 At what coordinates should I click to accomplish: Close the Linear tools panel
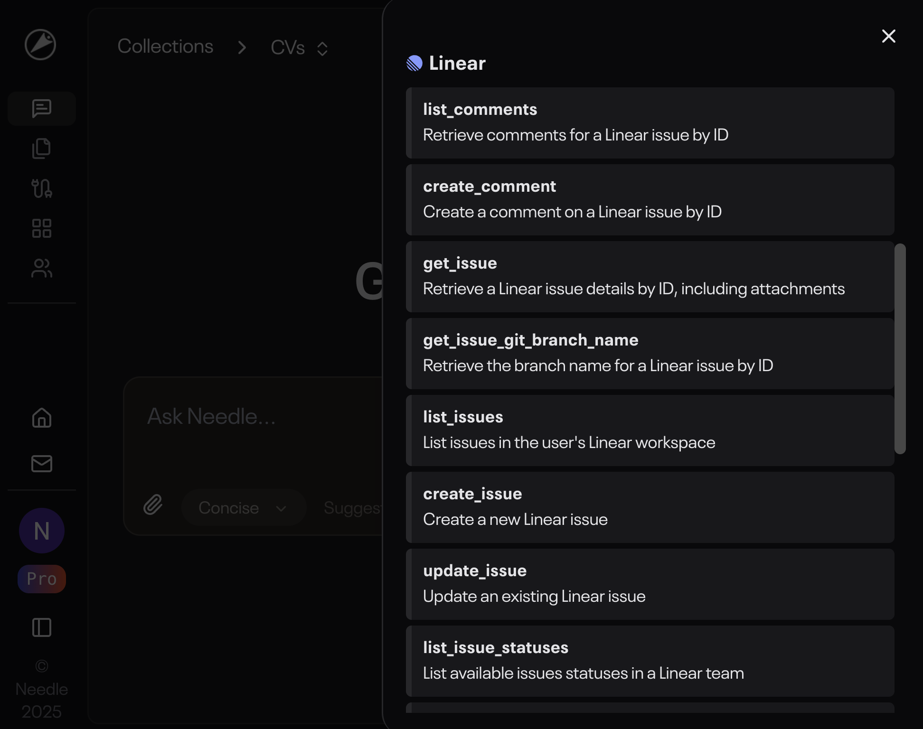click(889, 36)
